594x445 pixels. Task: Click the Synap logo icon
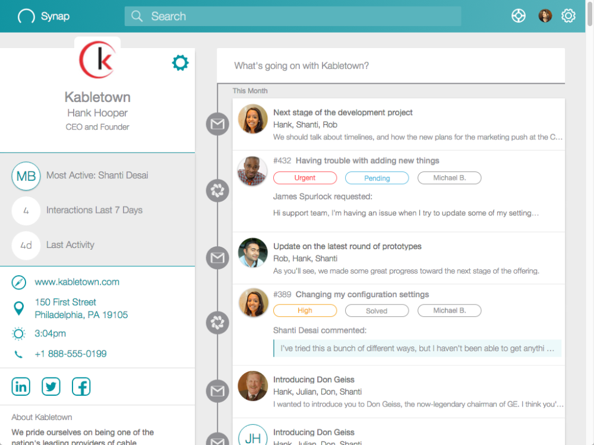[x=26, y=16]
